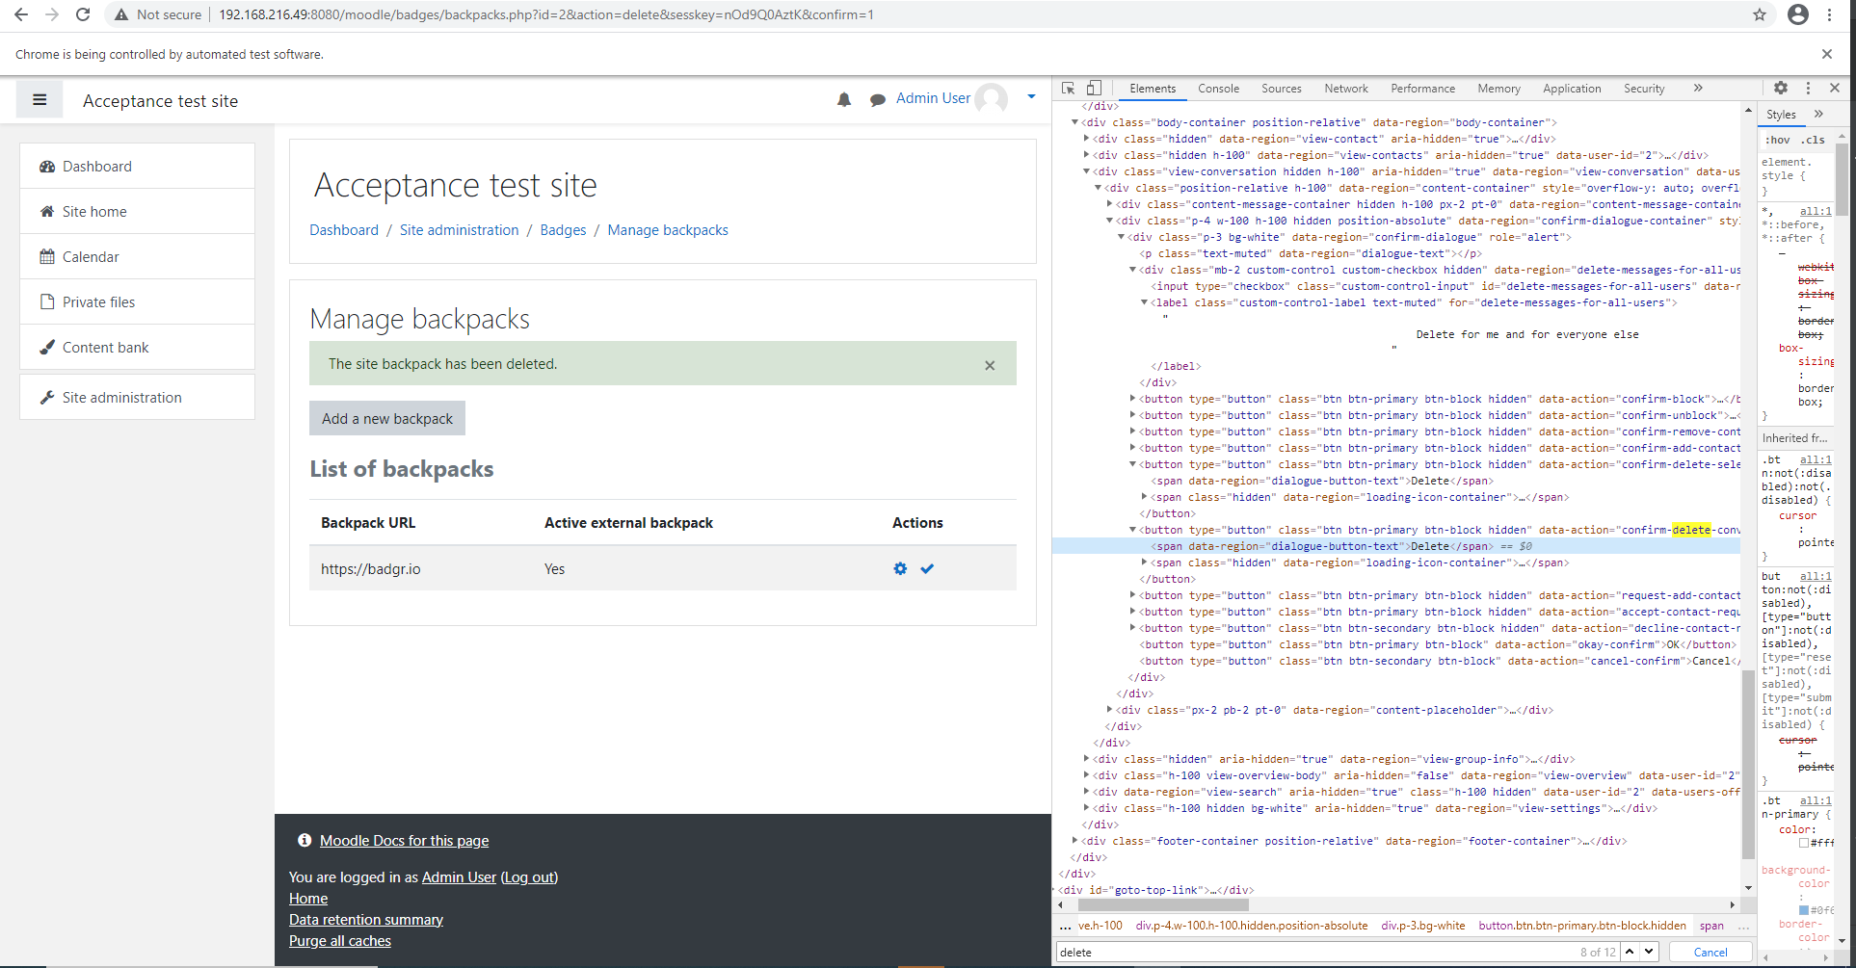Screen dimensions: 1856x968
Task: Open DevTools settings gear
Action: [x=1781, y=88]
